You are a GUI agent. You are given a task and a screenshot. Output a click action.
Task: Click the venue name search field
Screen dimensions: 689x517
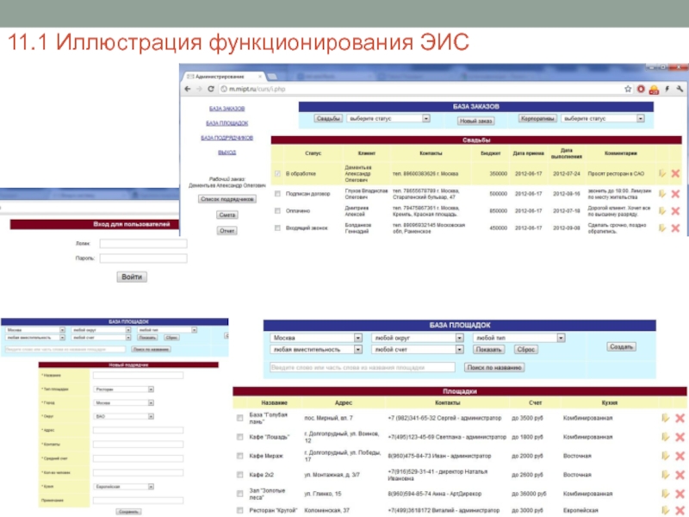coord(362,367)
